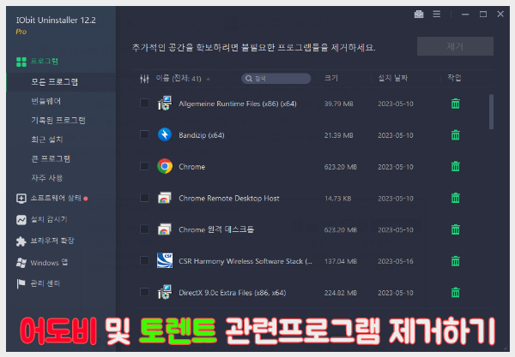Click the 137.04 MB size value
This screenshot has width=515, height=357.
click(341, 261)
